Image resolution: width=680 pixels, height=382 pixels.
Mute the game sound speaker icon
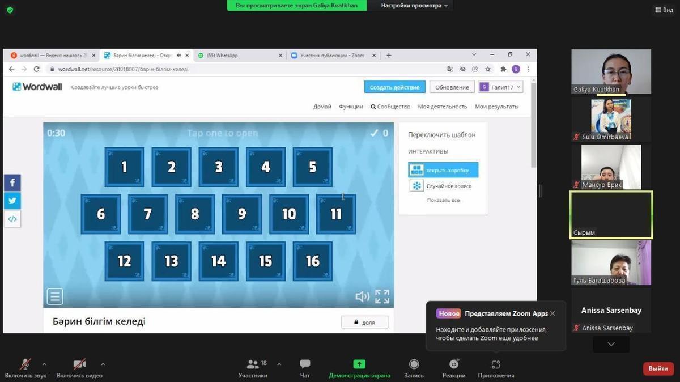click(362, 296)
